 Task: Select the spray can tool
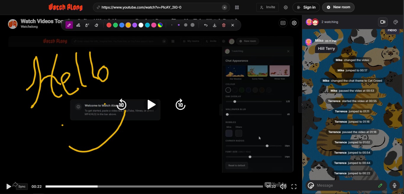tap(87, 25)
